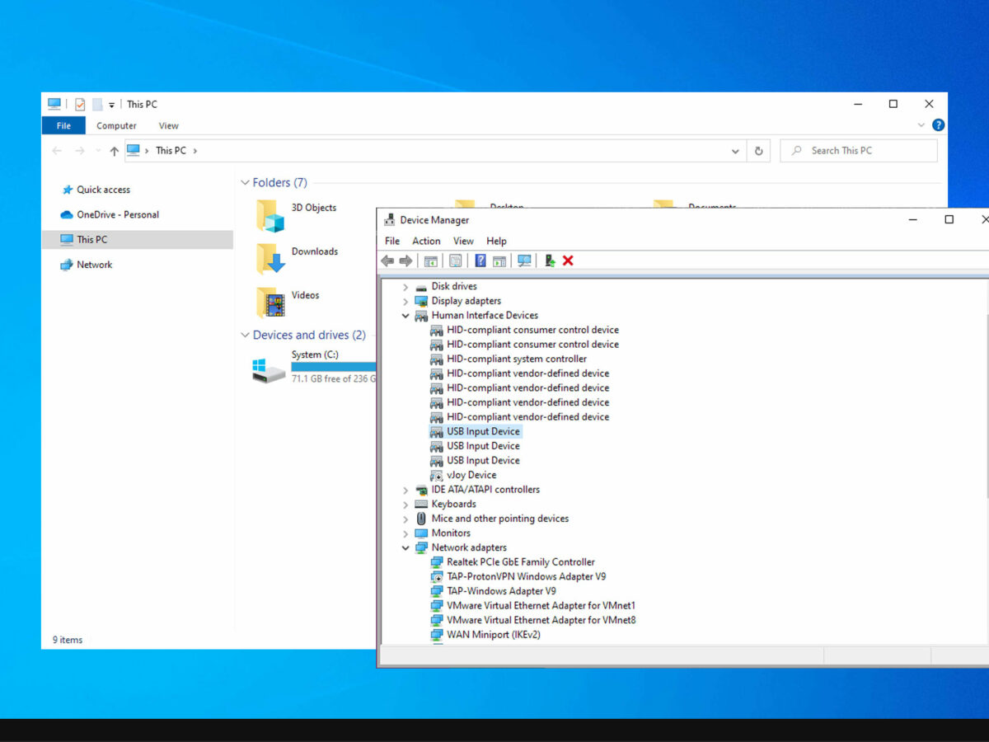
Task: Click the Explorer Help question-mark icon
Action: click(938, 125)
